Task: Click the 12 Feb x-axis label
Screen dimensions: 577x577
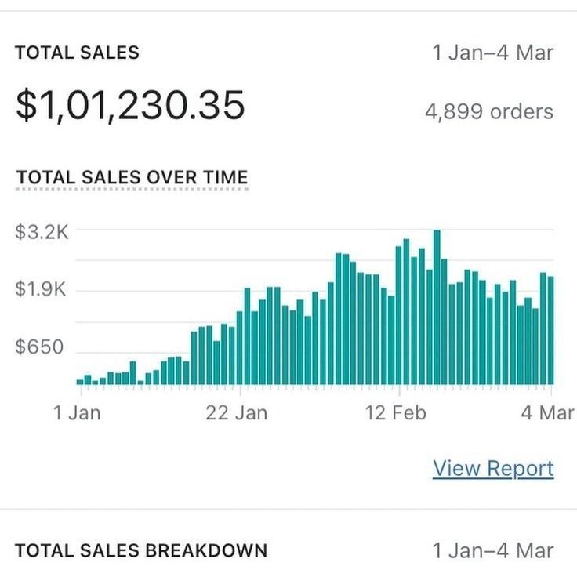Action: coord(396,412)
